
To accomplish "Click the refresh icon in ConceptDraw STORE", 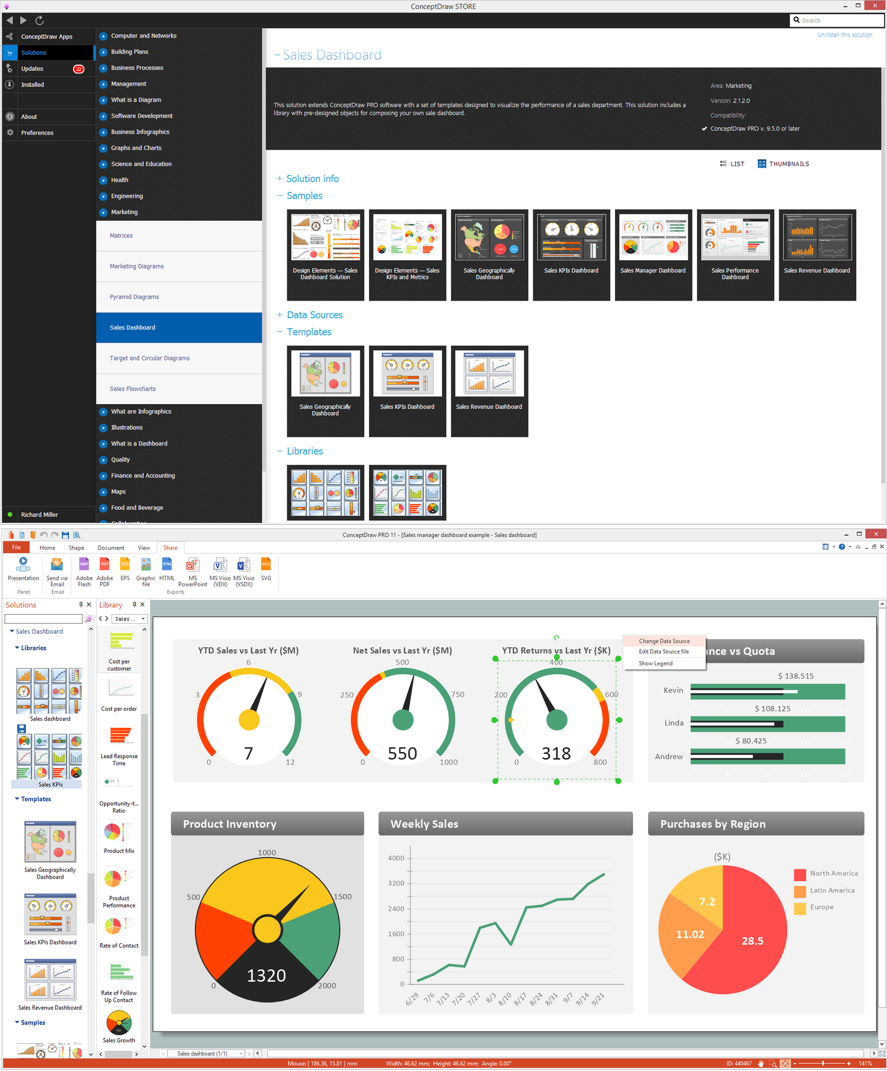I will [x=40, y=20].
